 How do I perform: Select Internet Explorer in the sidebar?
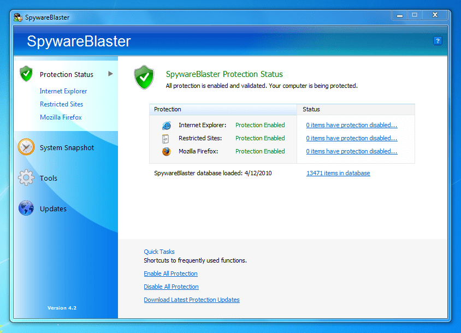(63, 91)
